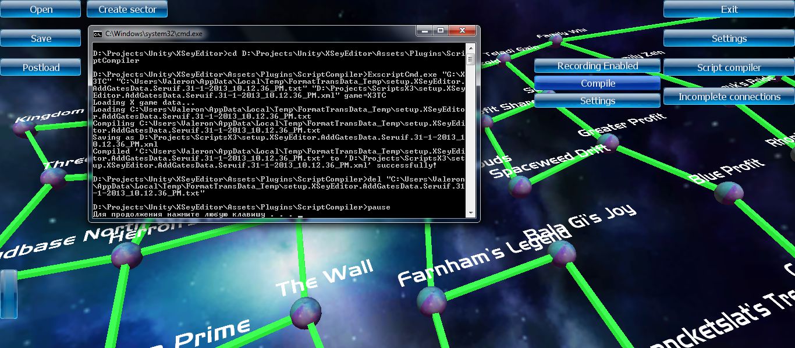Click the cmd.exe window title bar icon
The height and width of the screenshot is (348, 795).
tap(98, 34)
